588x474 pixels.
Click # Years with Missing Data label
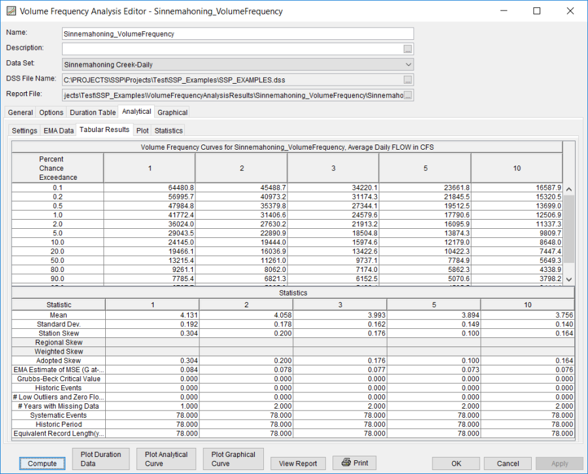click(59, 406)
